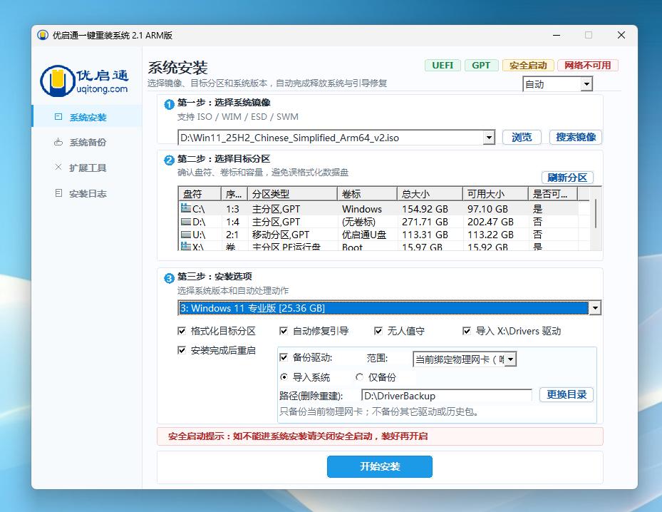This screenshot has height=512, width=662.
Task: Click the D:\DriverBackup path field
Action: click(x=447, y=396)
